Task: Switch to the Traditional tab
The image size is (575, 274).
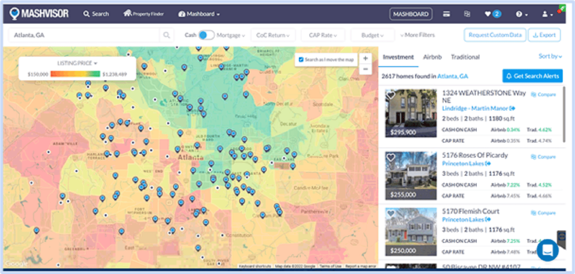Action: pos(465,57)
